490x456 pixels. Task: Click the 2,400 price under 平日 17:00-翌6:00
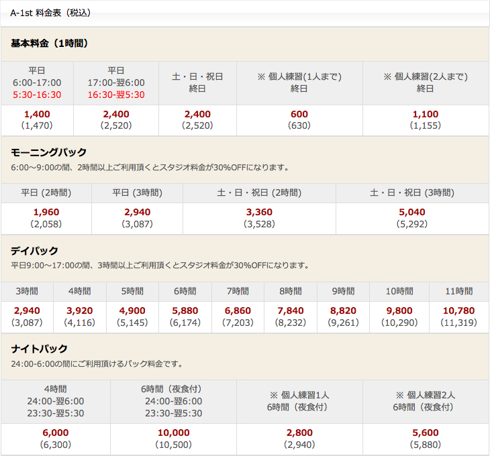[116, 114]
